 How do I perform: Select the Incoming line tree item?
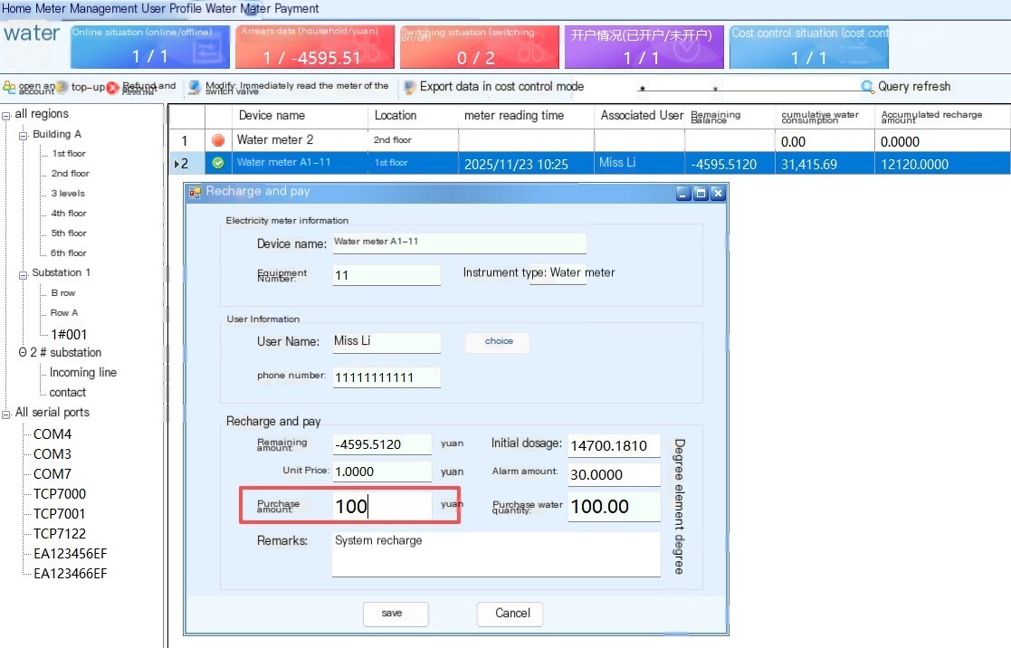83,372
